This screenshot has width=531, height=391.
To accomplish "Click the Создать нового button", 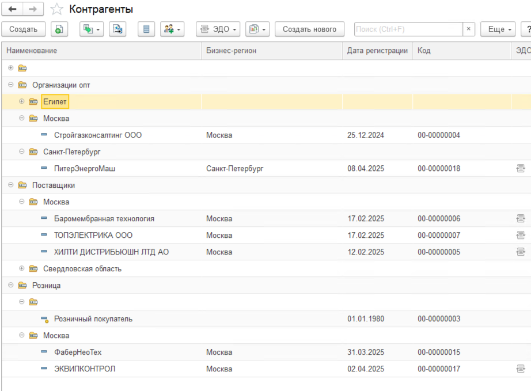I will pyautogui.click(x=309, y=29).
